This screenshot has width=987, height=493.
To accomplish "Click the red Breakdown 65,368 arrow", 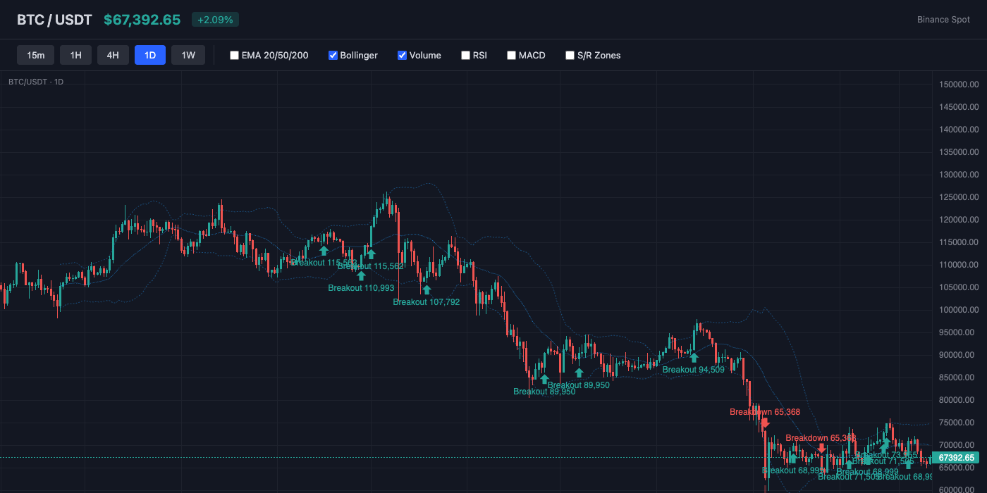I will [765, 423].
